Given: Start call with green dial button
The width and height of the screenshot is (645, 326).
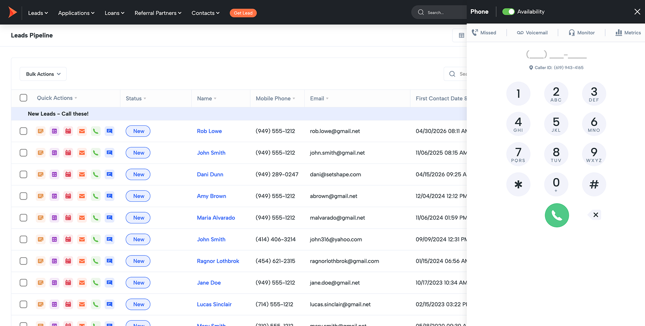Looking at the screenshot, I should [556, 215].
